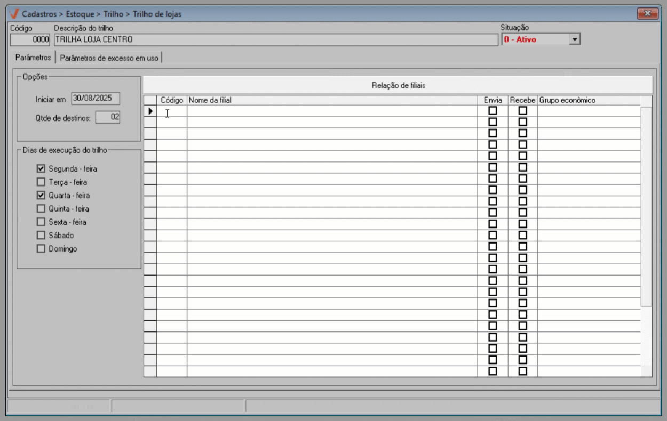
Task: Click the Relação de filiais header bar
Action: point(398,85)
